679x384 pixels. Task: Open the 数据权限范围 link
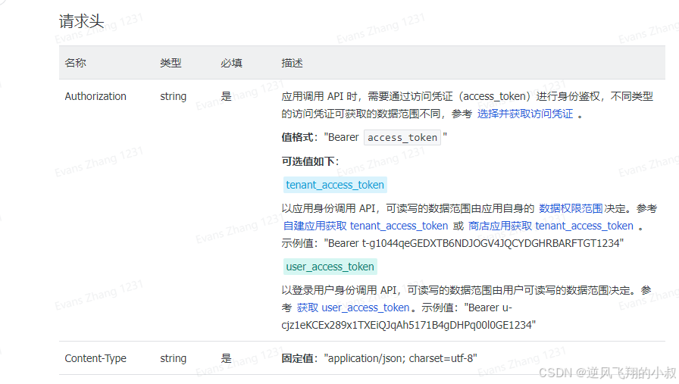pyautogui.click(x=571, y=208)
